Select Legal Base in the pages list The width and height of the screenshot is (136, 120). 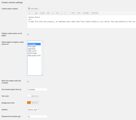[x=34, y=49]
